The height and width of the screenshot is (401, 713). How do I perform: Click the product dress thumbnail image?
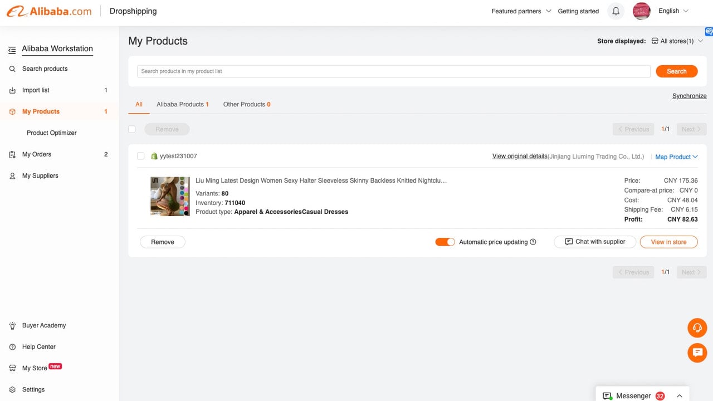[170, 197]
